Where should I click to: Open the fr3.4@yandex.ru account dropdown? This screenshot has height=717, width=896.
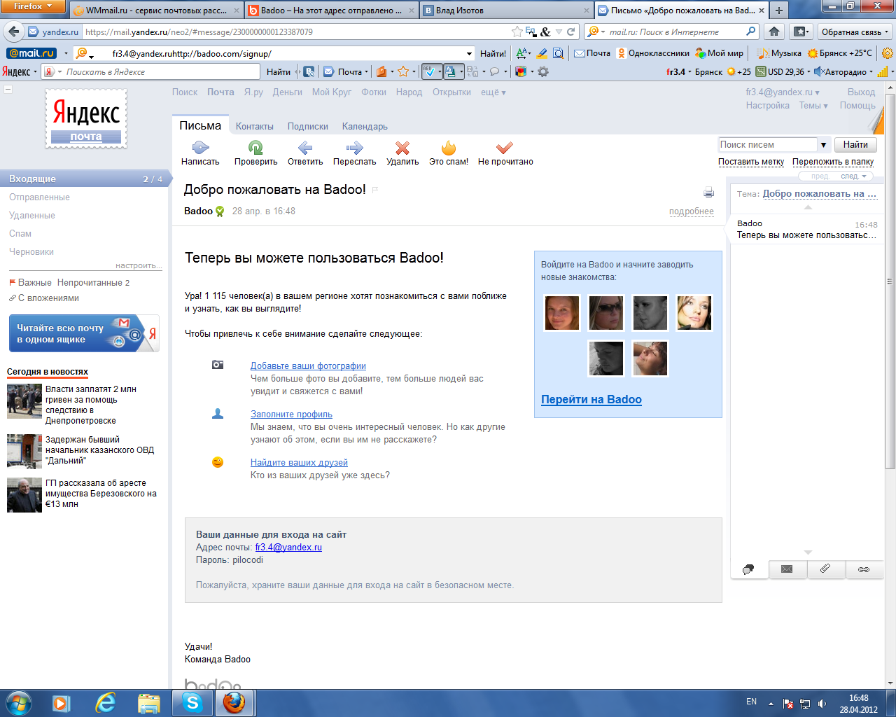[782, 92]
